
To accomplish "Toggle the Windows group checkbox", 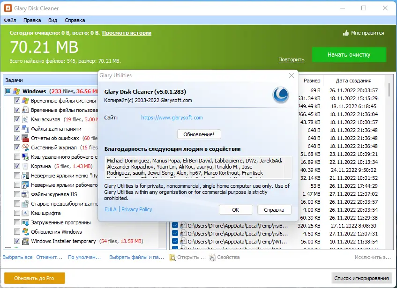I will pos(8,91).
